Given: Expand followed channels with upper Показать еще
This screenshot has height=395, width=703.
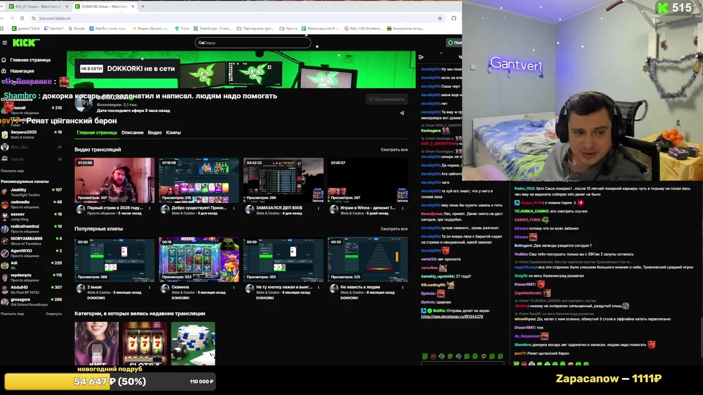Looking at the screenshot, I should (12, 171).
